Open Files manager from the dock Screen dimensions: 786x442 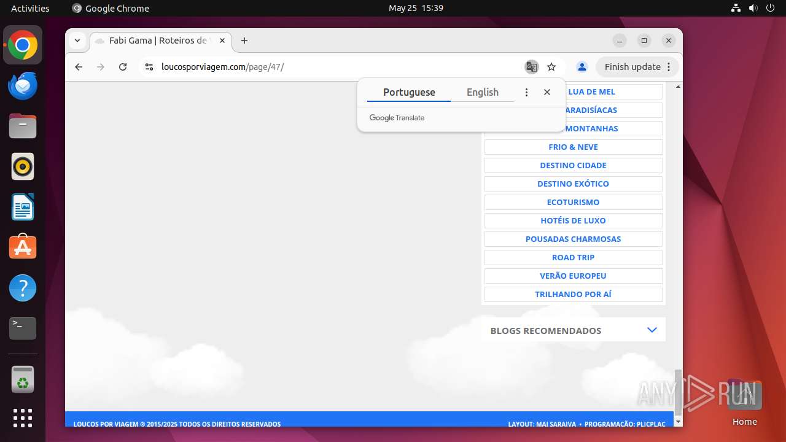point(23,126)
